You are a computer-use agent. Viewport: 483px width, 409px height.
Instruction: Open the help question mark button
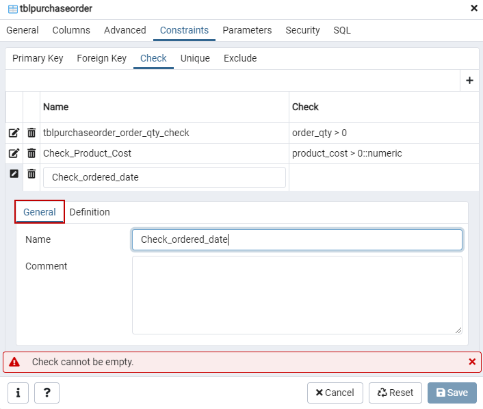47,393
